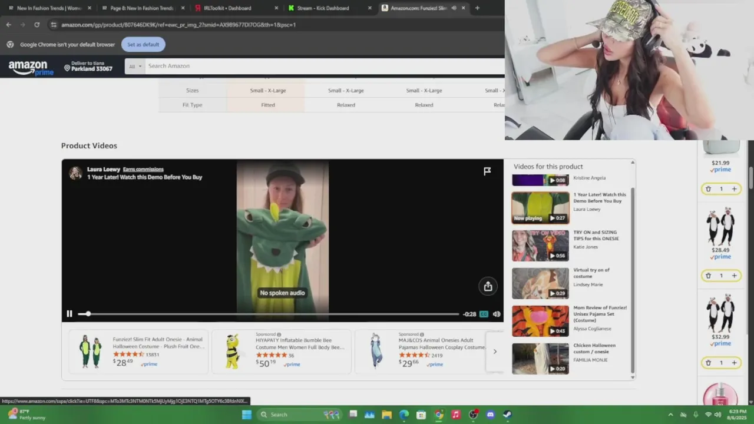Mute the Amazon tab audio icon
The width and height of the screenshot is (754, 424).
[x=454, y=8]
